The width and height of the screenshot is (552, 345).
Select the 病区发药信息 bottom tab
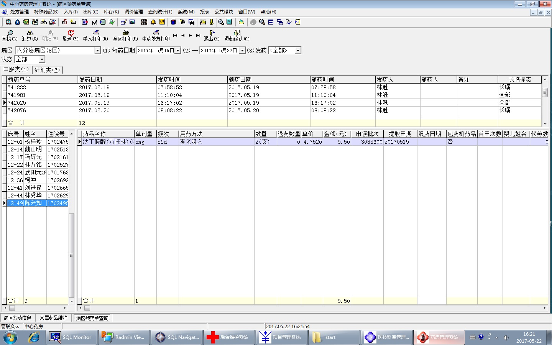[x=18, y=318]
